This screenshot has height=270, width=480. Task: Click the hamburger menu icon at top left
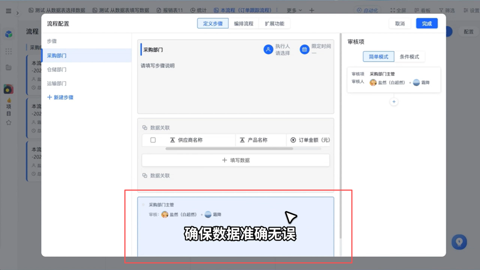coord(8,11)
